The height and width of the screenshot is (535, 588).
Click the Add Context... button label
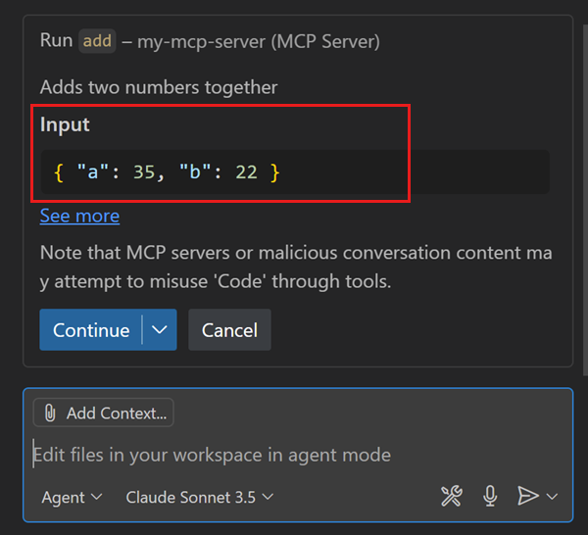coord(116,413)
